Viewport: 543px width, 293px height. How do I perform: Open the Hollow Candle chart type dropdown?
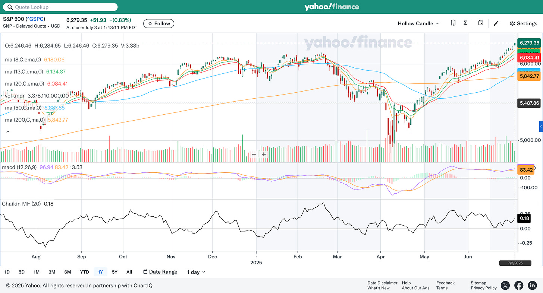[418, 23]
